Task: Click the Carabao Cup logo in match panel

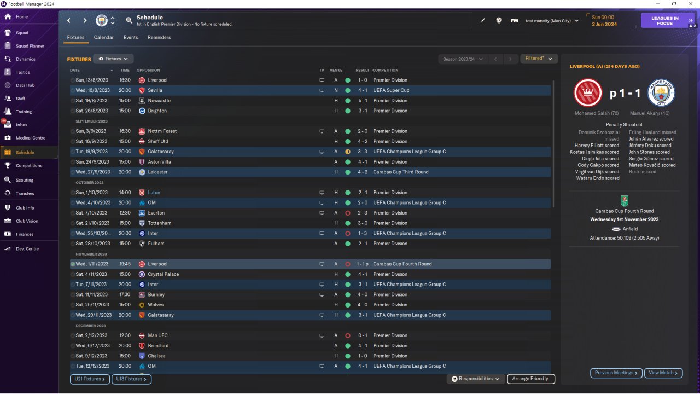Action: (624, 200)
